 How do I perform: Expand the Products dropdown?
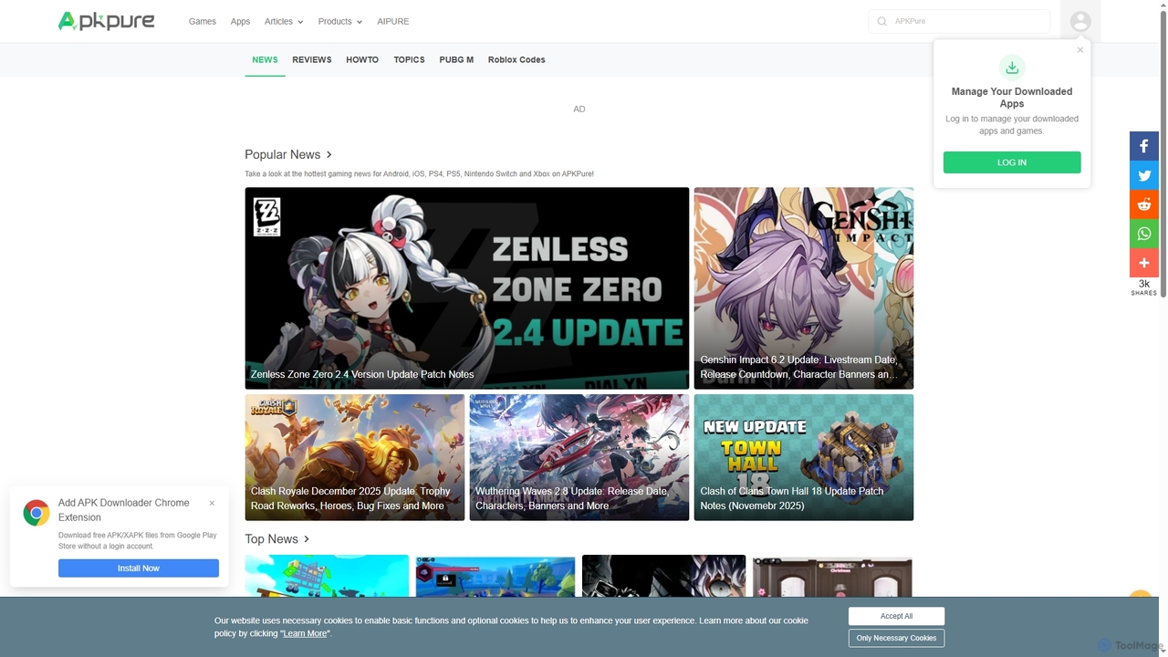click(339, 21)
